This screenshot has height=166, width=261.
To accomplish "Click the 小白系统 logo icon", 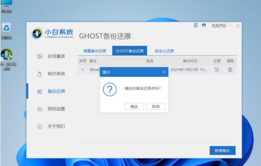I will click(x=37, y=34).
